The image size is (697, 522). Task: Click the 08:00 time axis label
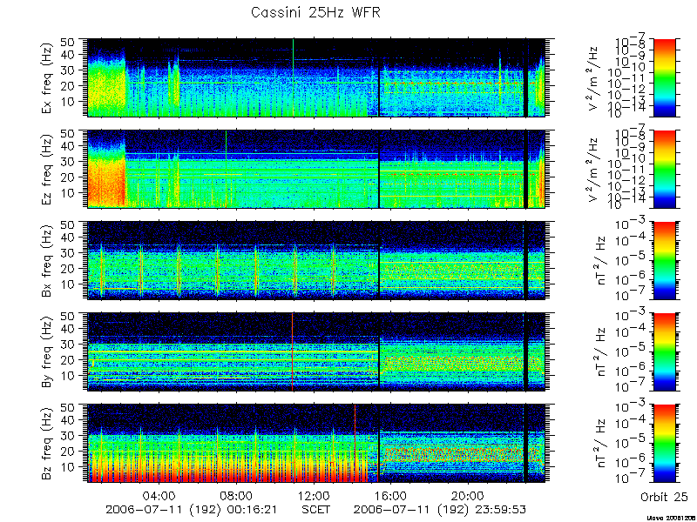(239, 495)
